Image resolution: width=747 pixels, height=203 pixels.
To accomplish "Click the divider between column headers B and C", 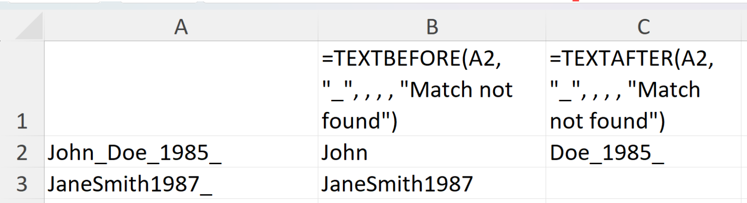I will click(x=546, y=27).
